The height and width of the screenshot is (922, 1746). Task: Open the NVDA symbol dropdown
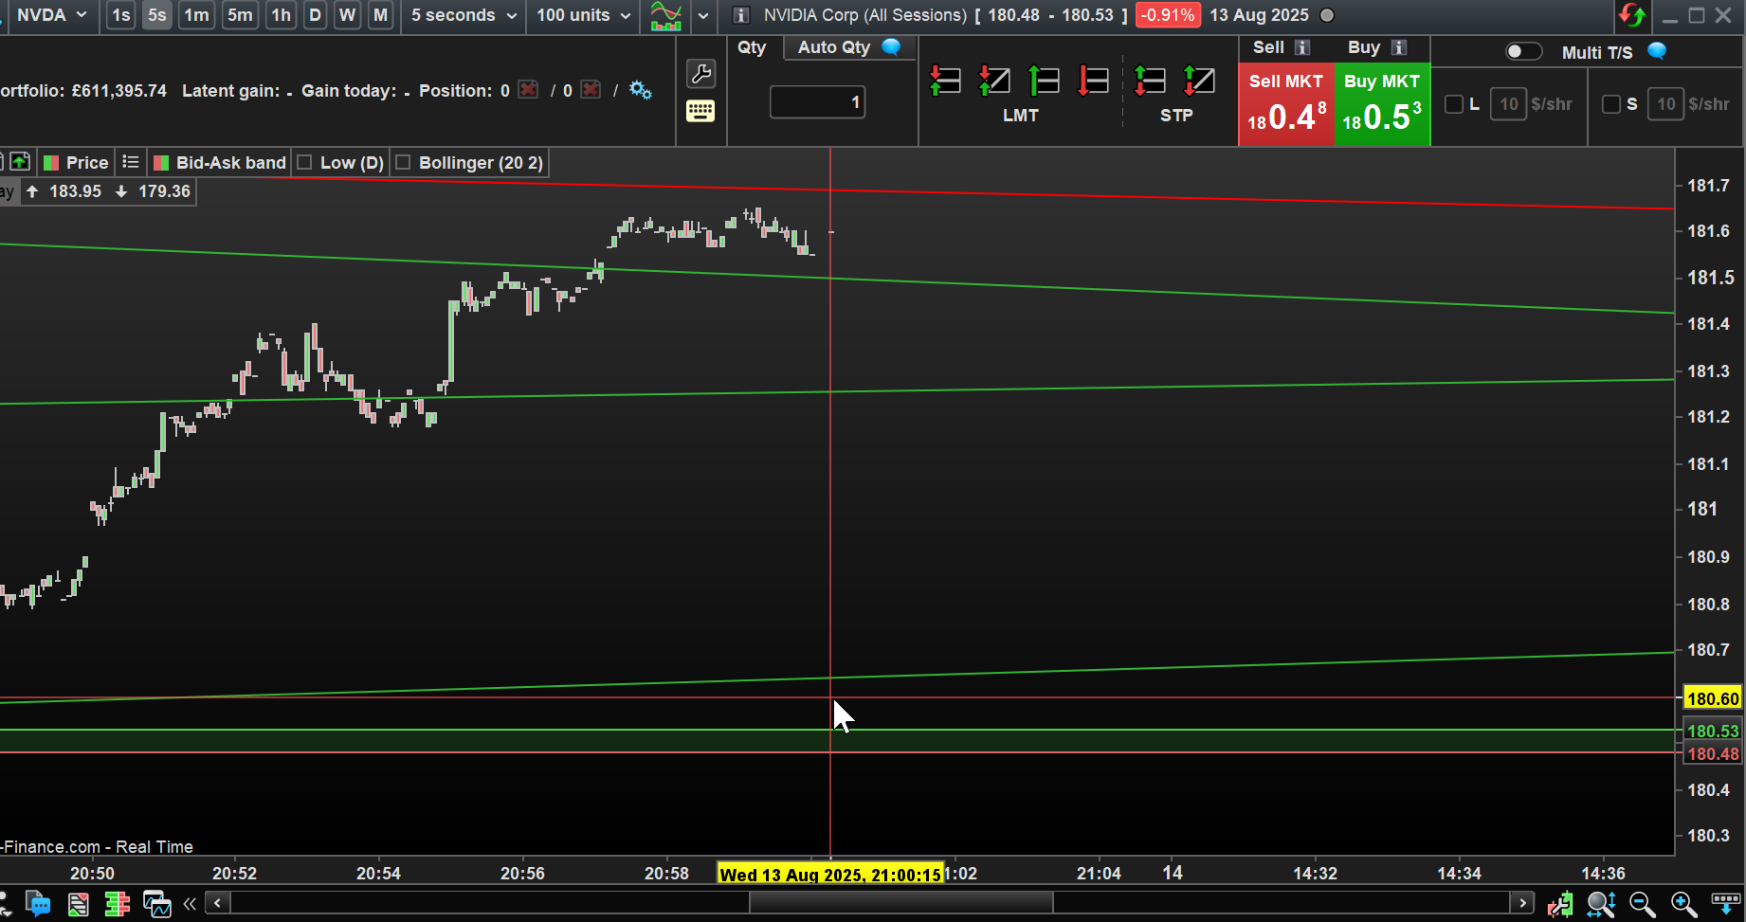pos(51,15)
